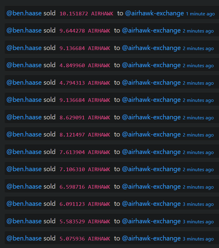Click the '1 minute ago' timestamp
The image size is (219, 248).
[x=200, y=14]
